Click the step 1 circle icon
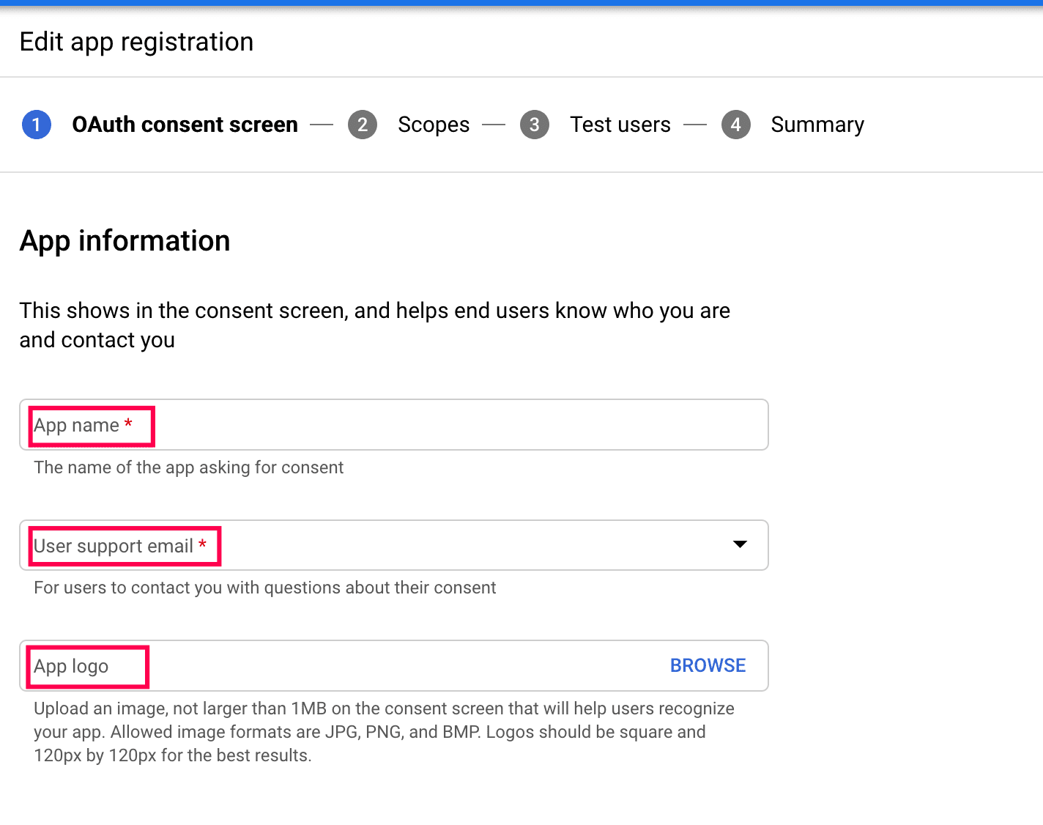The height and width of the screenshot is (825, 1043). 37,125
